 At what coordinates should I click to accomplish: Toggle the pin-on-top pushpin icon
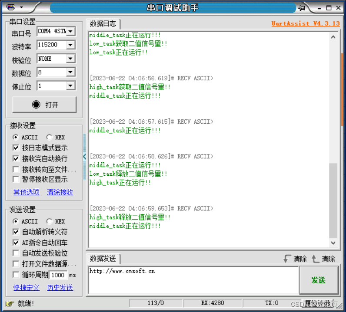pos(302,8)
